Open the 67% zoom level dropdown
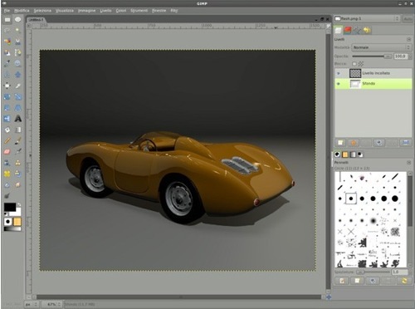The image size is (415, 309). [51, 304]
